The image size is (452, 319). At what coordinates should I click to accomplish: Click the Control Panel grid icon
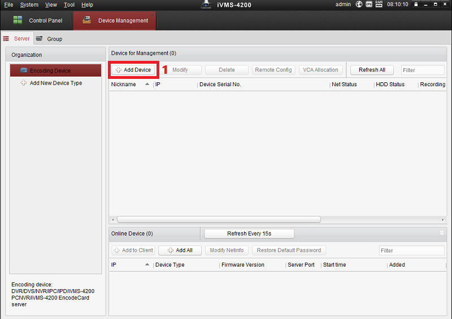(18, 20)
